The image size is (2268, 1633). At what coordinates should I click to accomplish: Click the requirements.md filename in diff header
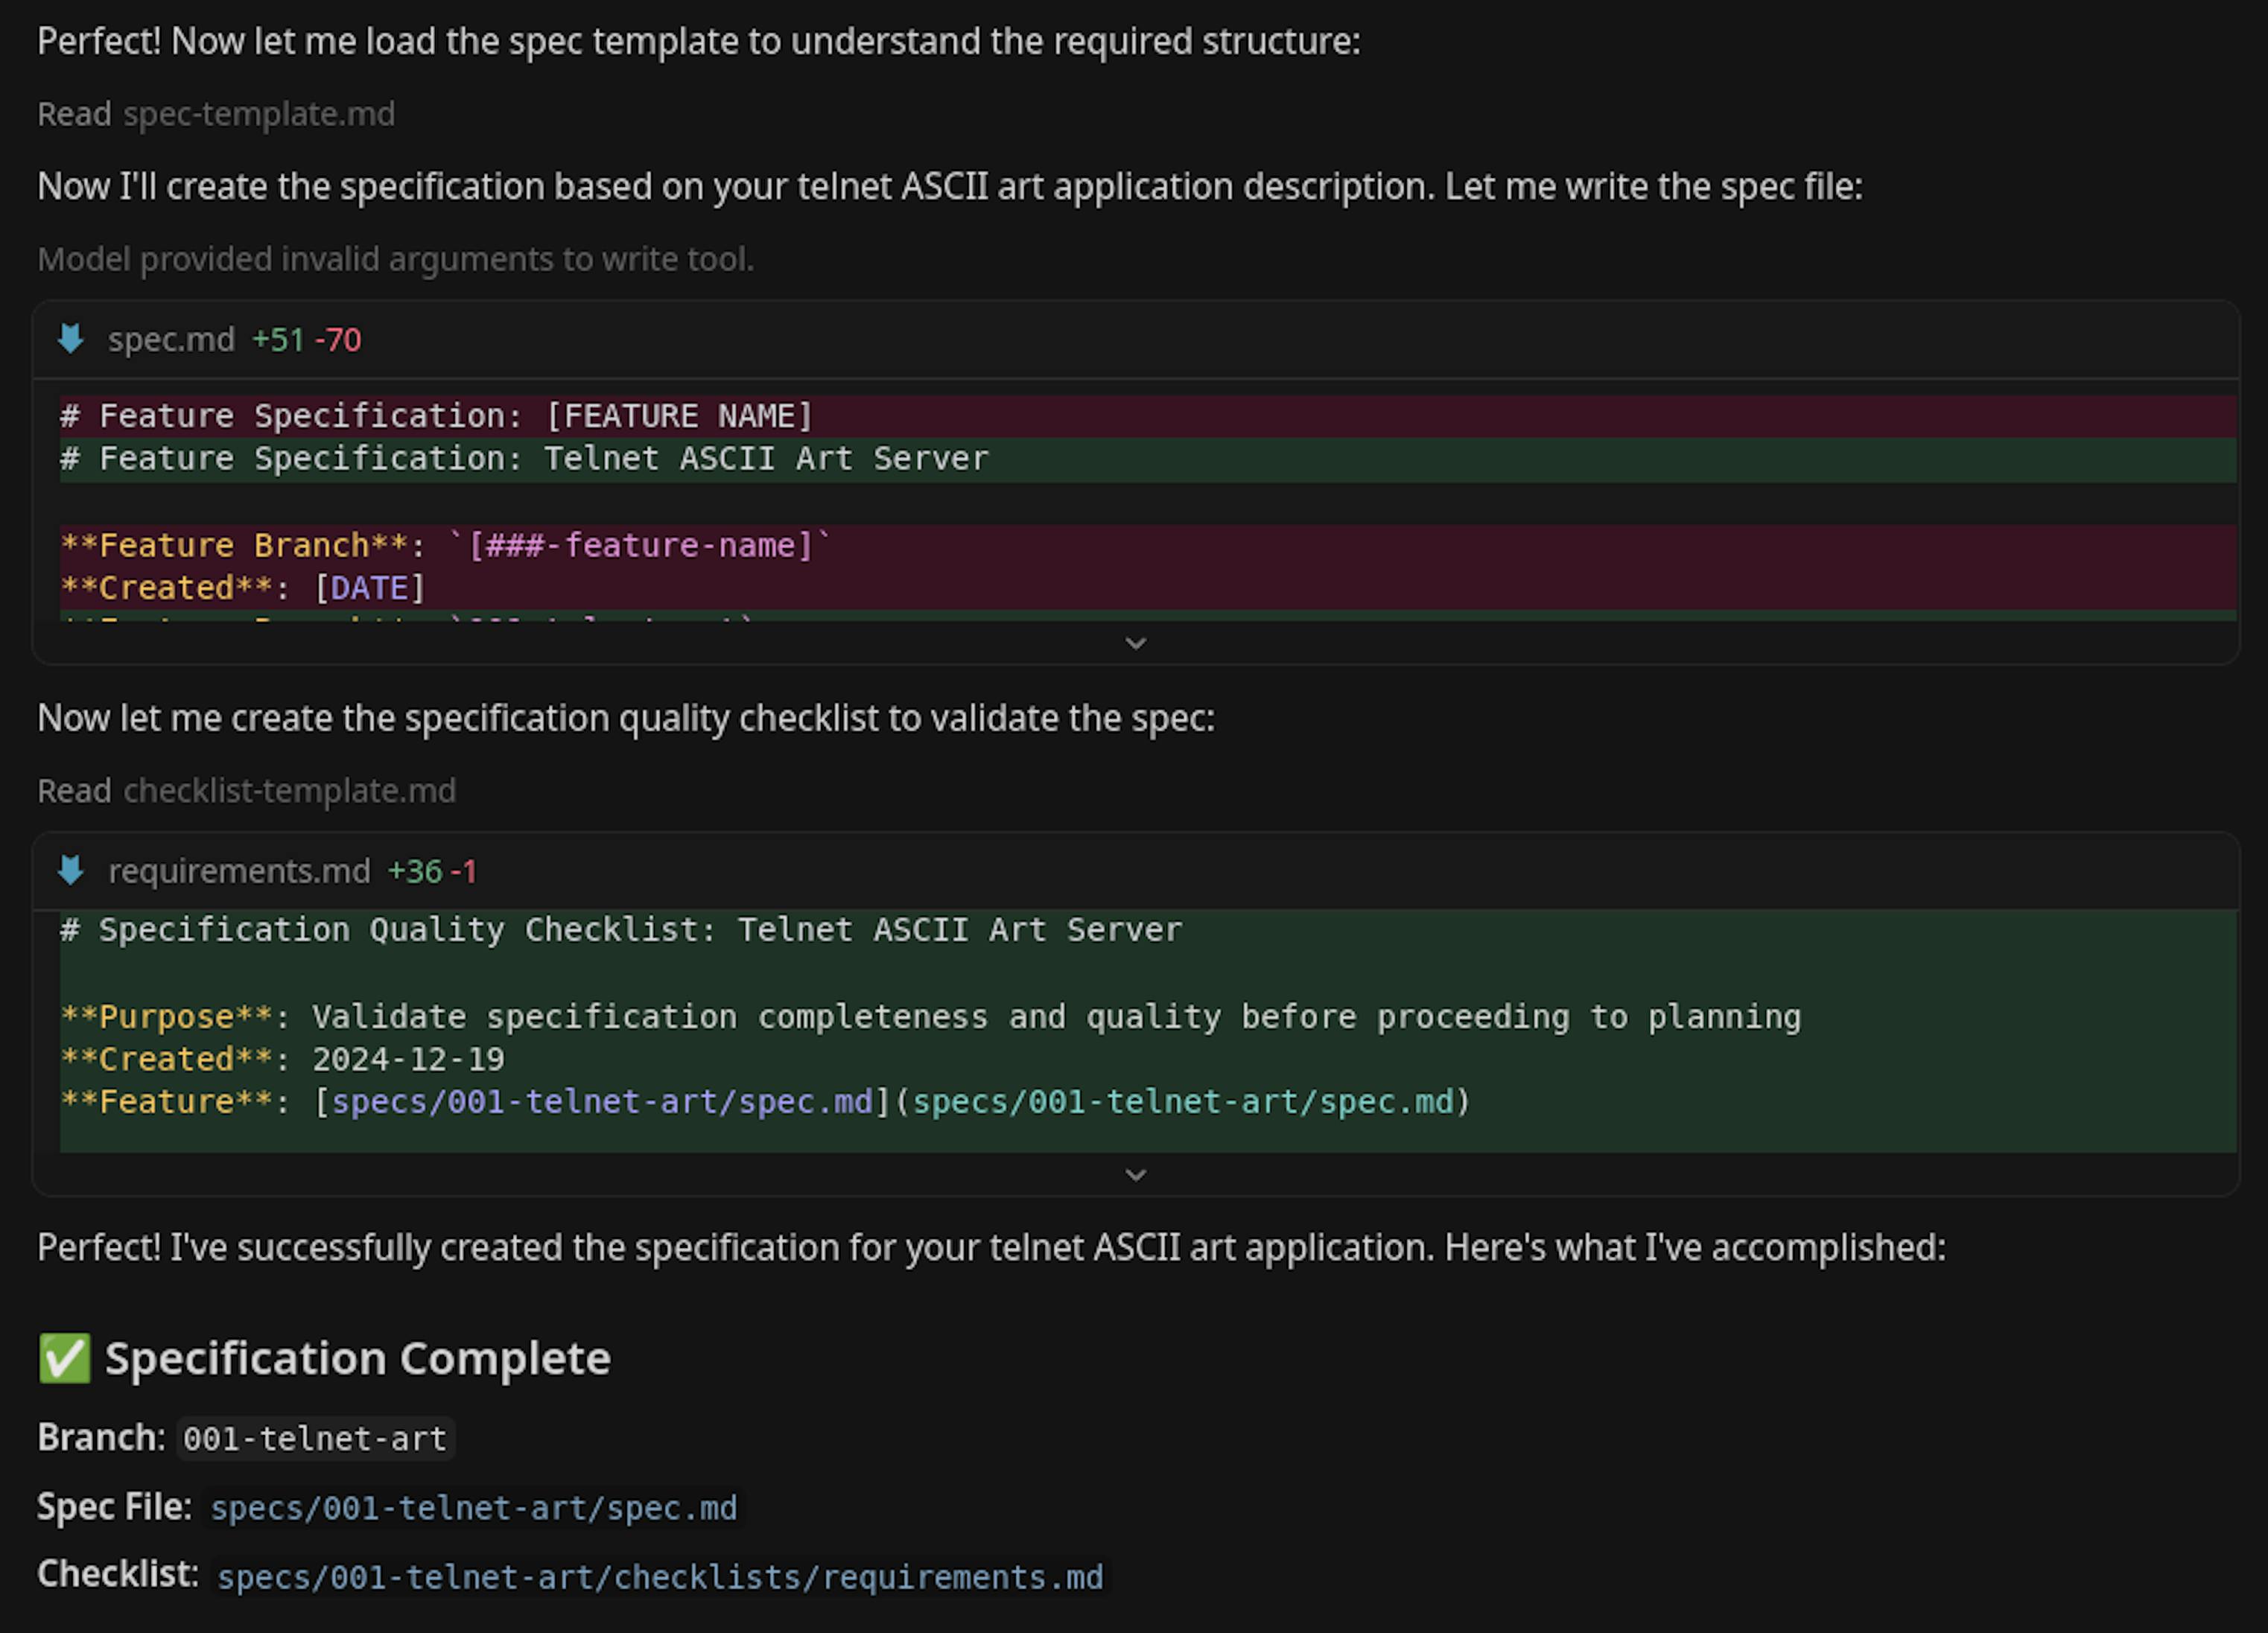pos(239,871)
